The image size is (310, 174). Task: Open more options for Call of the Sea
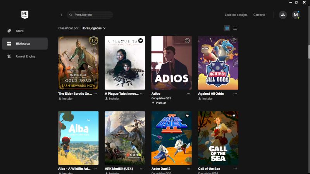click(x=235, y=169)
